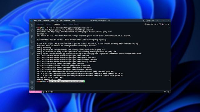Click the donate.sury.org URL
This screenshot has width=200, height=112.
pos(129,44)
